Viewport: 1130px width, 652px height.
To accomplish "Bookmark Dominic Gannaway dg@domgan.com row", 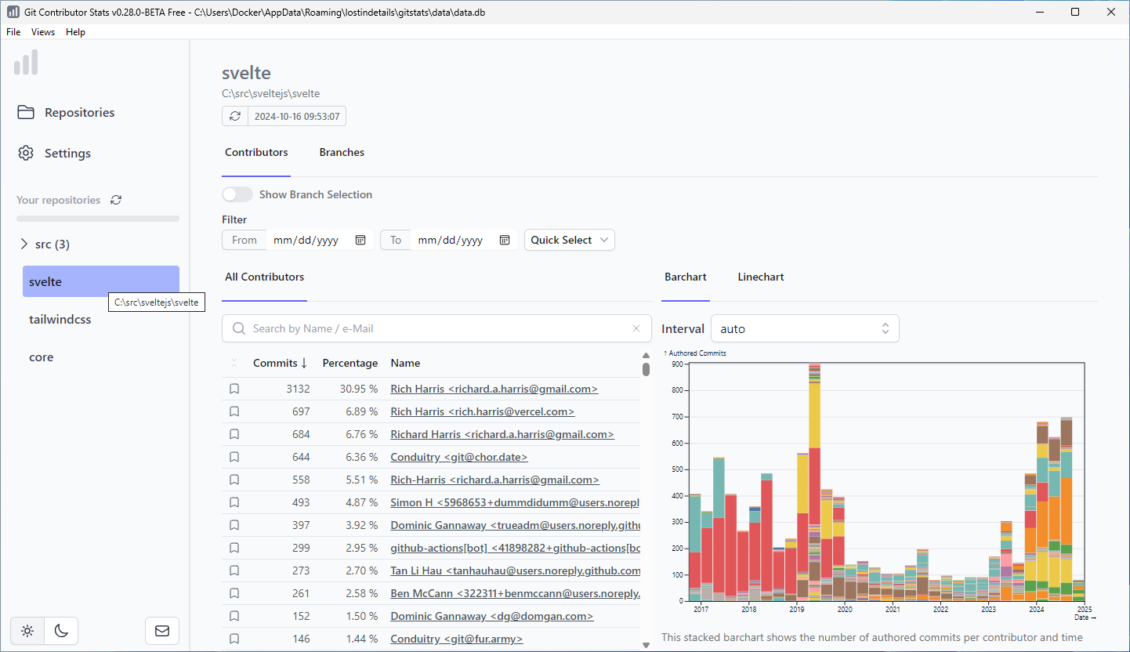I will [234, 616].
